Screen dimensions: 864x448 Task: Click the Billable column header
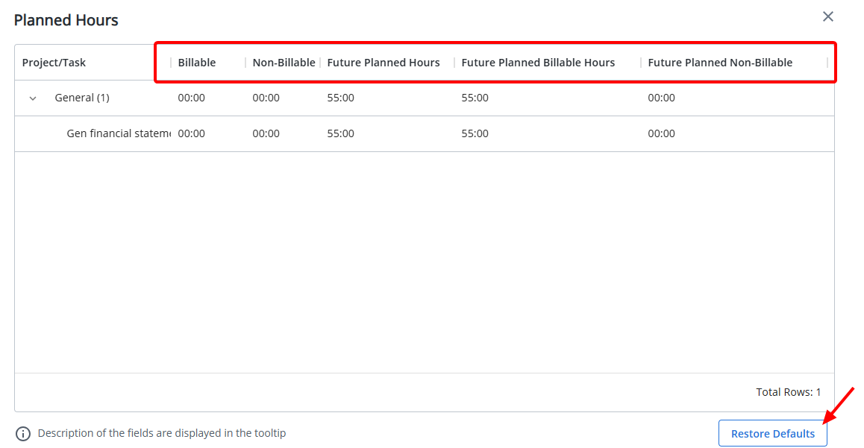tap(196, 62)
